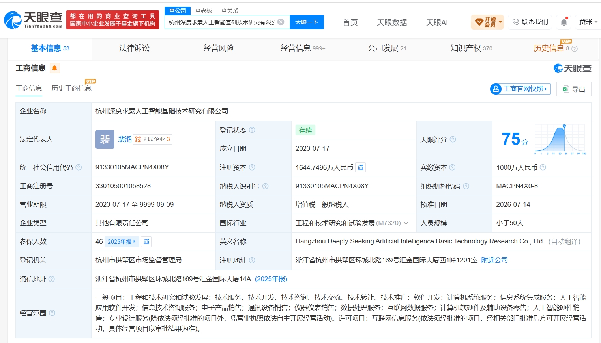
Task: Click the orange bell beside 工商信息 heading
Action: point(55,68)
